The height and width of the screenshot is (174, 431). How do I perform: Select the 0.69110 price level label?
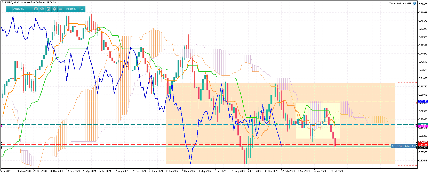point(423,101)
